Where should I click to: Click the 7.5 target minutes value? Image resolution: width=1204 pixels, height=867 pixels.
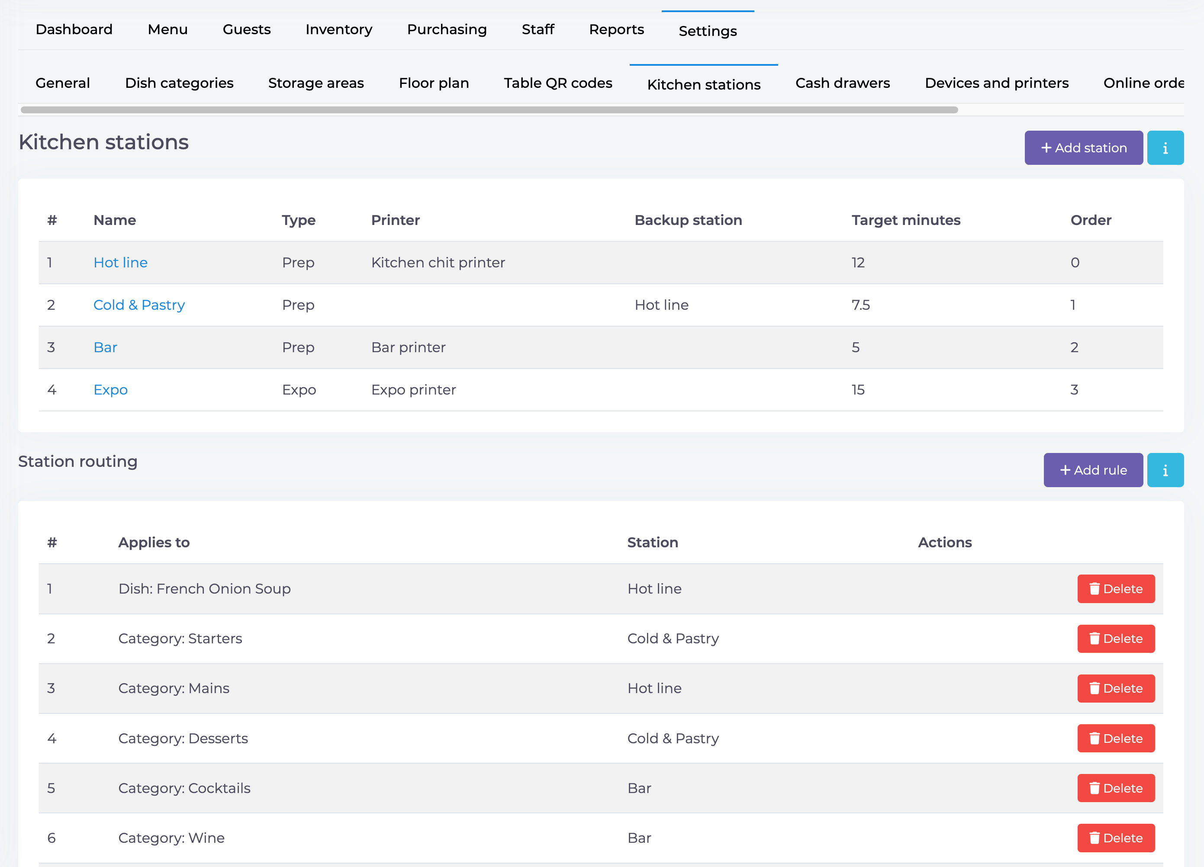[860, 305]
